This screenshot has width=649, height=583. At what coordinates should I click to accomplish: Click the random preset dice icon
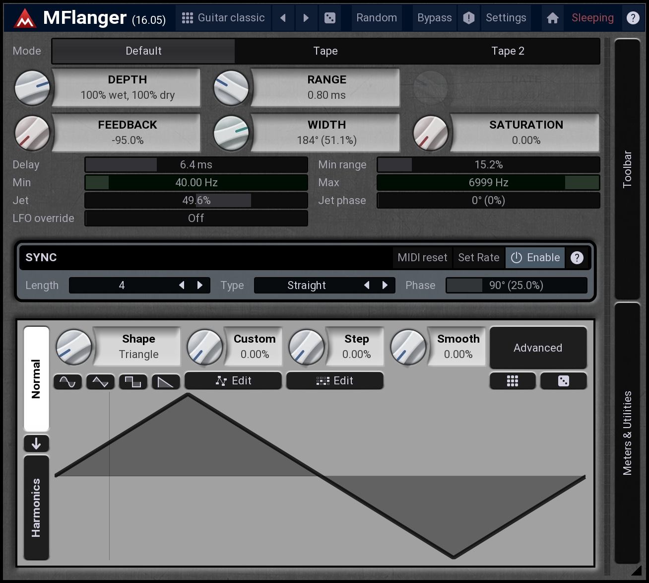click(x=329, y=18)
